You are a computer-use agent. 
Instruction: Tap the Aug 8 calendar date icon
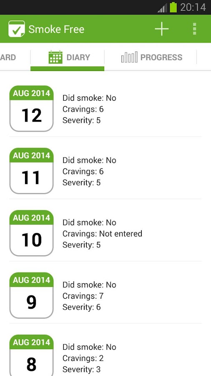[x=31, y=356]
